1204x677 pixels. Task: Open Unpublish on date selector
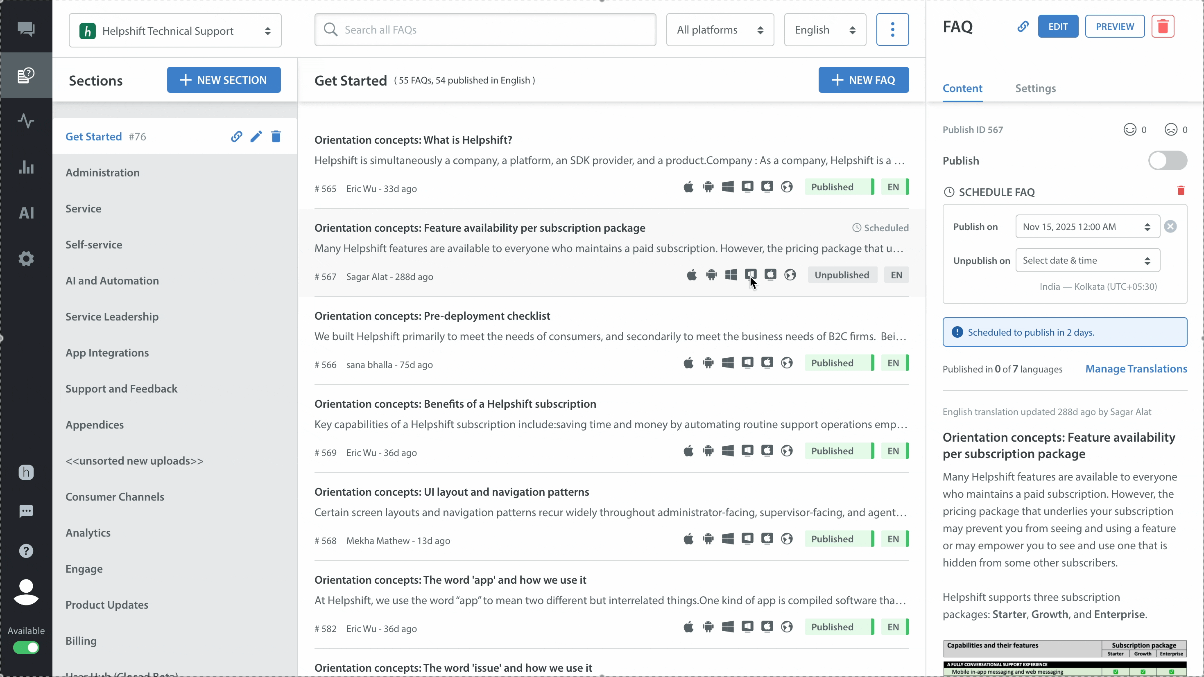(x=1087, y=261)
